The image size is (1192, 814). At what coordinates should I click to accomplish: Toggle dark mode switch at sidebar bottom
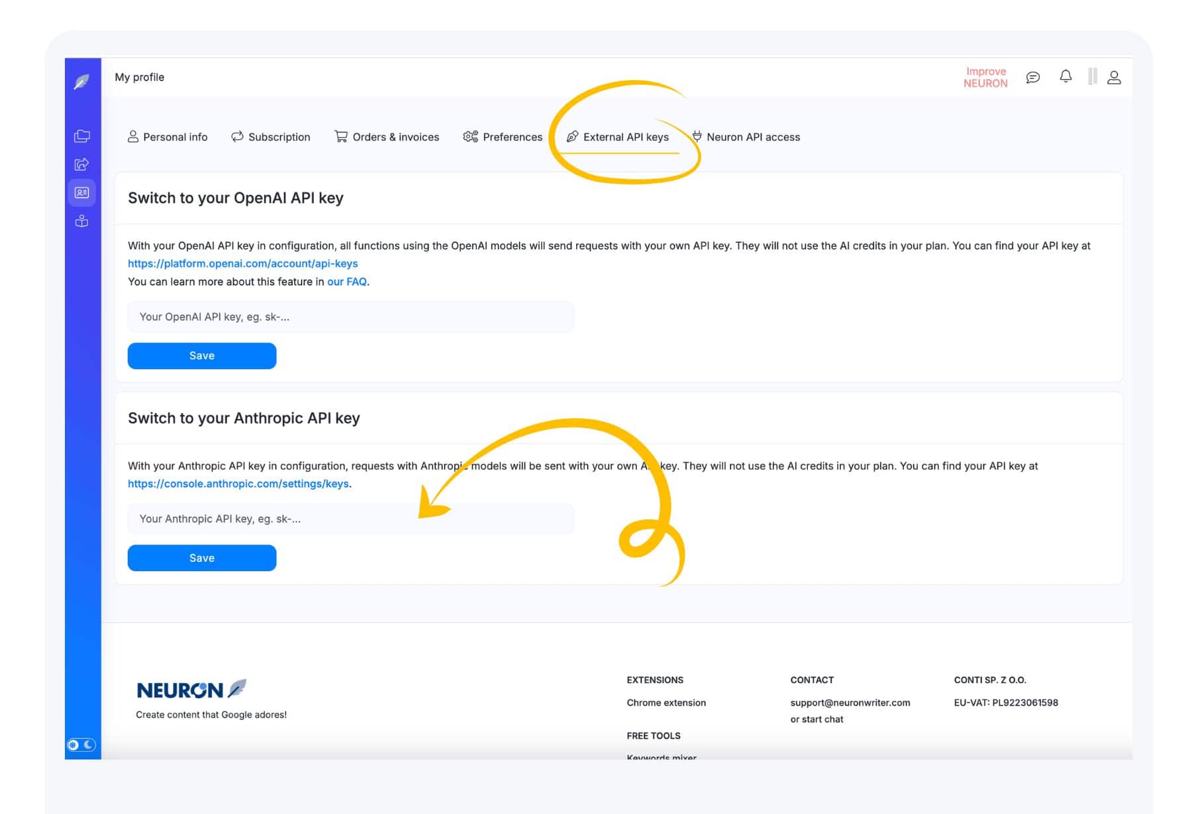[x=81, y=745]
